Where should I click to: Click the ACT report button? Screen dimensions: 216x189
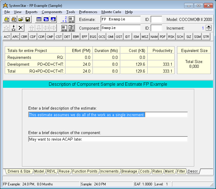click(x=7, y=37)
